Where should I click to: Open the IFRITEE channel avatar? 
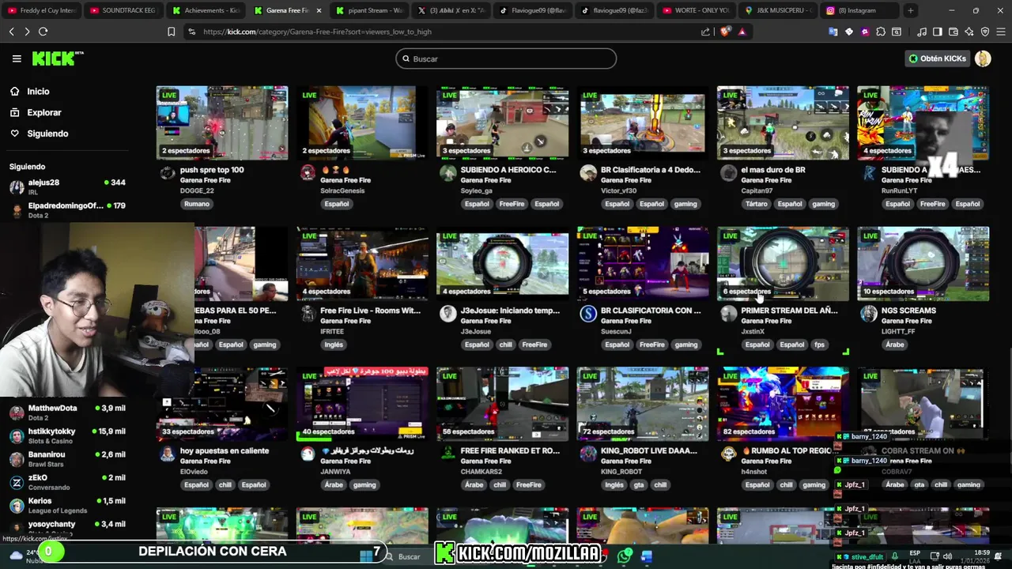pos(308,314)
